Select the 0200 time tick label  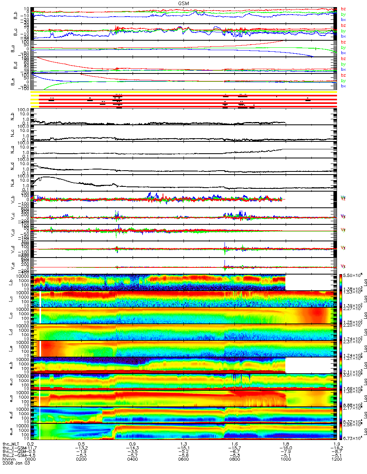pyautogui.click(x=82, y=459)
